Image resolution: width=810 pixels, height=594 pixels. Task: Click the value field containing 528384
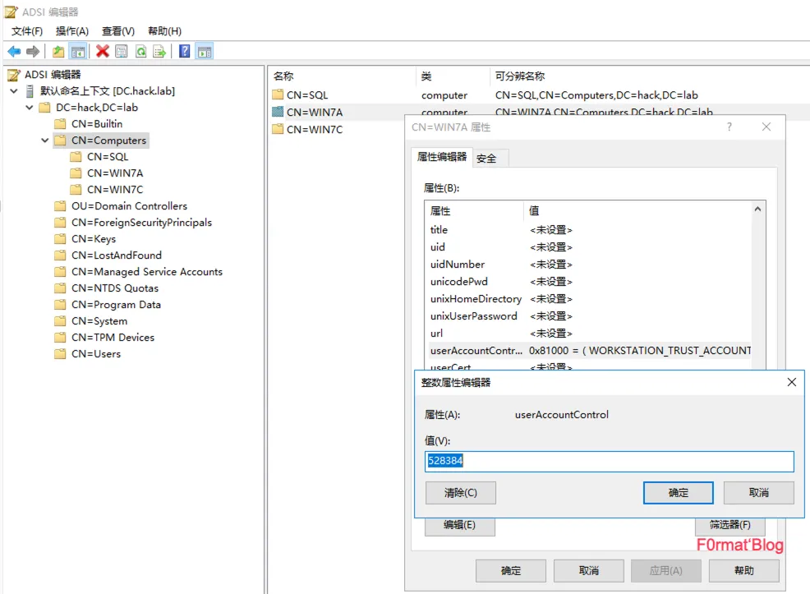click(609, 462)
